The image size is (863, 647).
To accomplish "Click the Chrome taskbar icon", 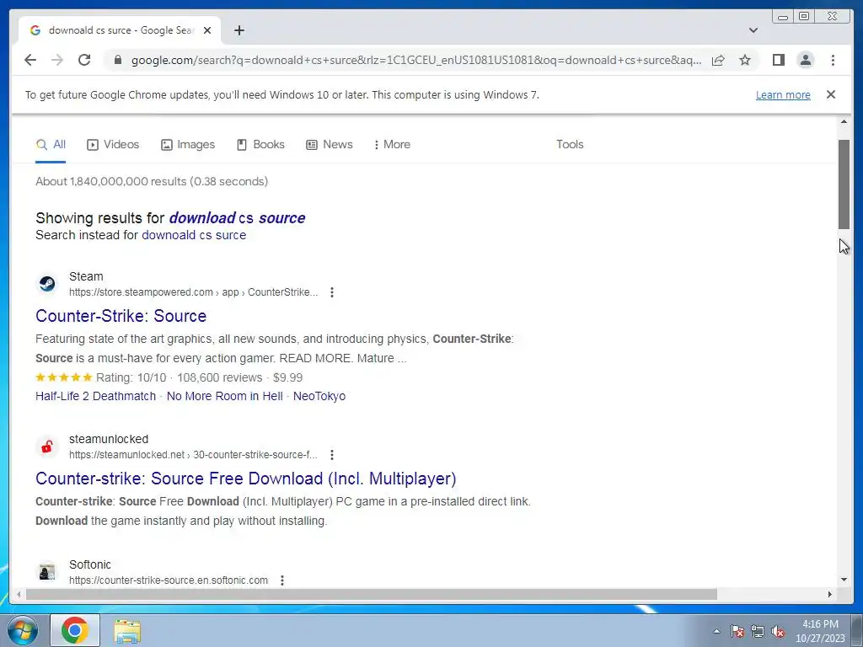I will point(75,630).
